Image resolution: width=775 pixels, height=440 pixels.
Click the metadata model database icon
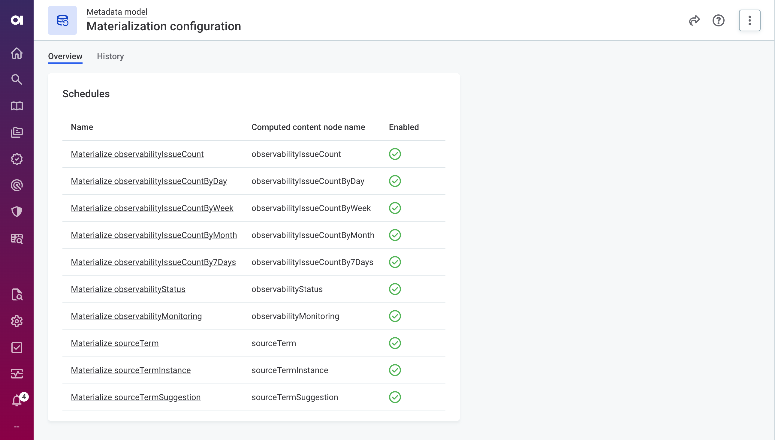tap(62, 20)
